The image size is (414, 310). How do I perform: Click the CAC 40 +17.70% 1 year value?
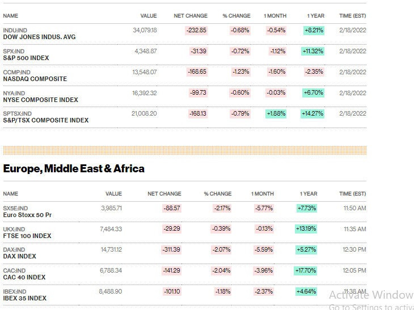(x=306, y=270)
